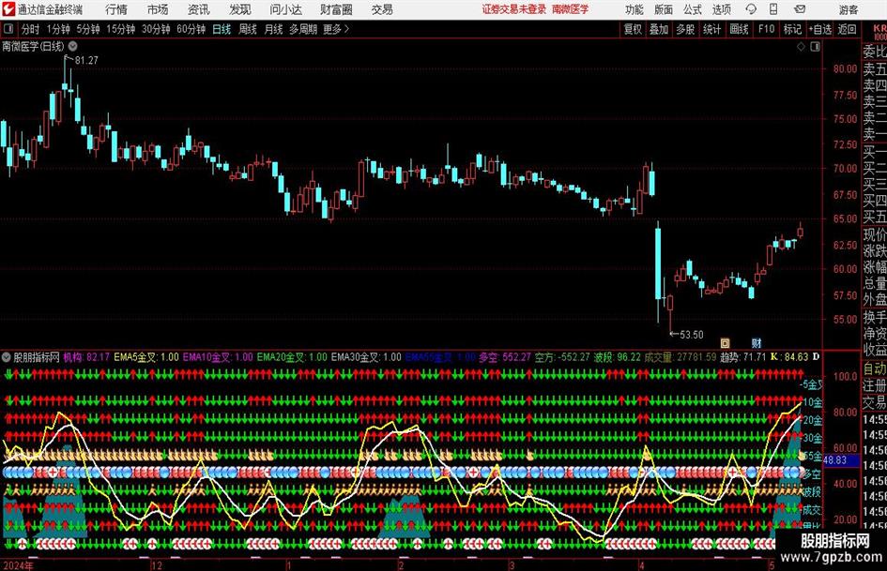This screenshot has height=571, width=887.
Task: Click the 叠加 overlay toolbar button
Action: click(659, 29)
